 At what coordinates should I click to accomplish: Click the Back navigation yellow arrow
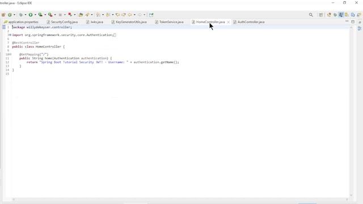pos(130,15)
